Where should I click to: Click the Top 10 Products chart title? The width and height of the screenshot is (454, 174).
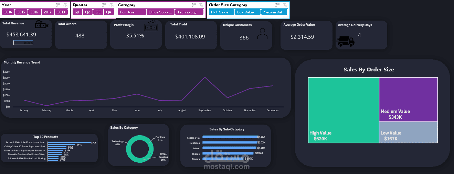point(46,137)
